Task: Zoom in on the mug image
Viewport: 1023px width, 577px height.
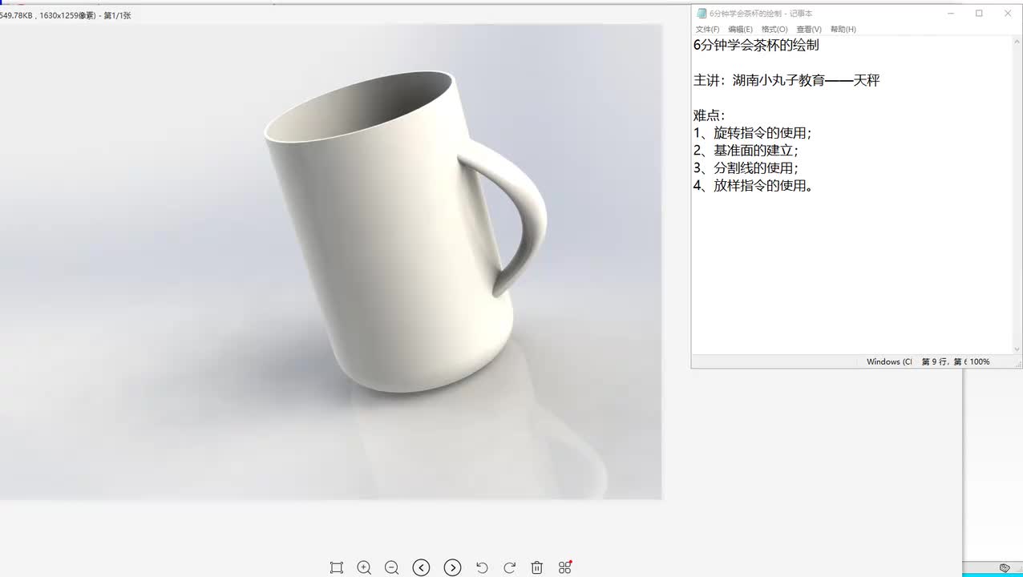Action: click(364, 567)
